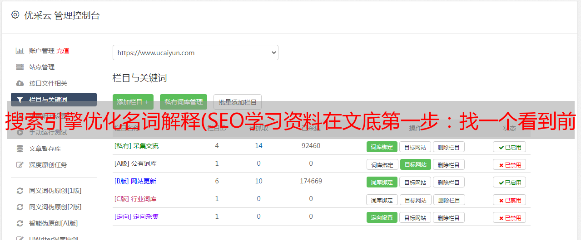Click the server icon for 站点管理
This screenshot has width=581, height=240.
pyautogui.click(x=20, y=67)
